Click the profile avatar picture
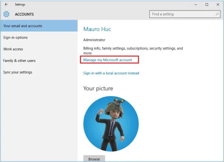 click(111, 124)
